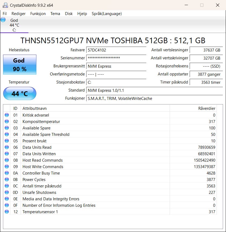Click status orb beside Data Units Written

pyautogui.click(x=7, y=154)
